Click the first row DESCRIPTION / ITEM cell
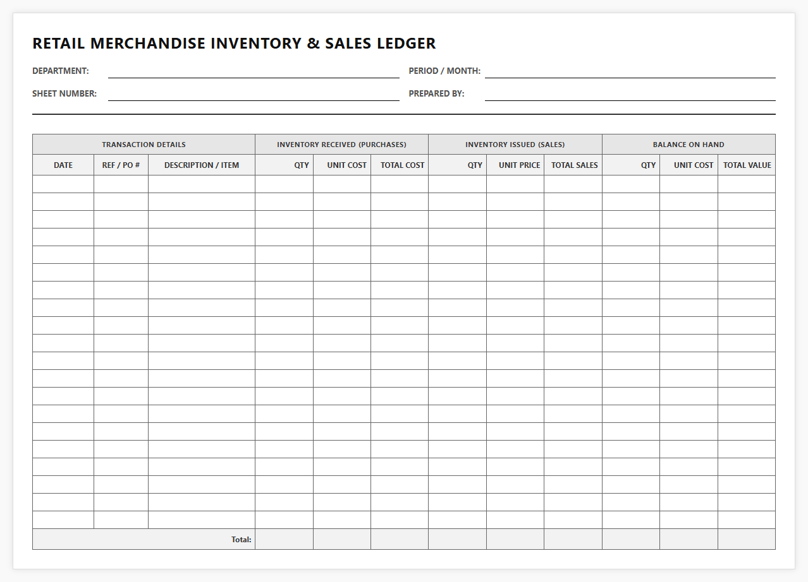 pos(202,184)
